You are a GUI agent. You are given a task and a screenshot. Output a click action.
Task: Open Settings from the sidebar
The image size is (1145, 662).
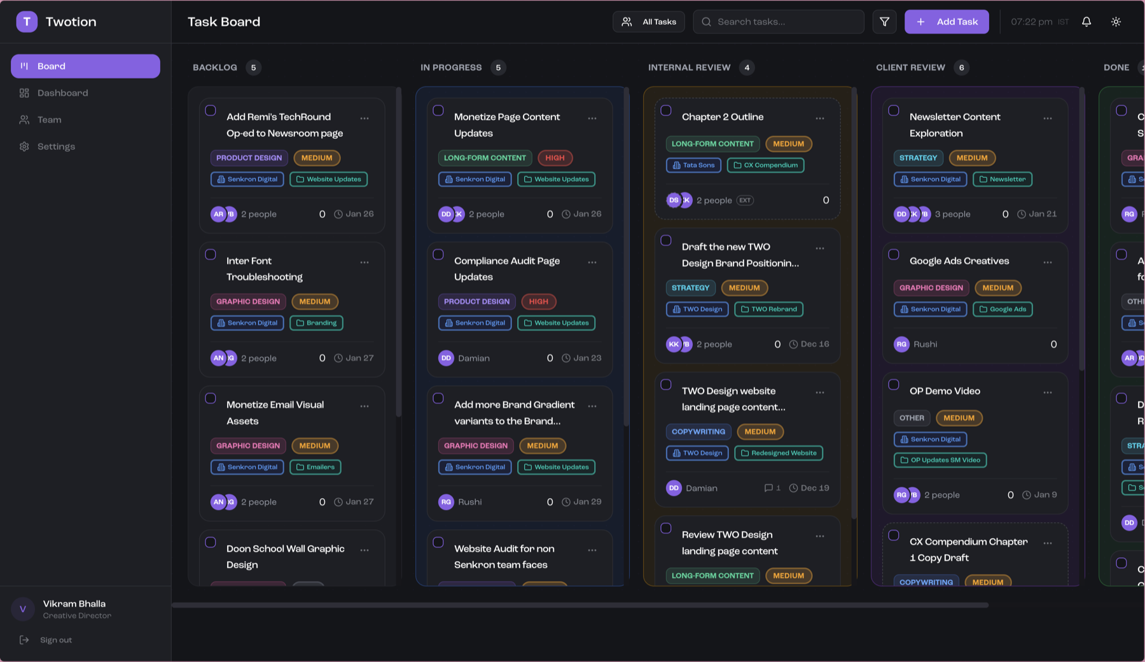(56, 146)
